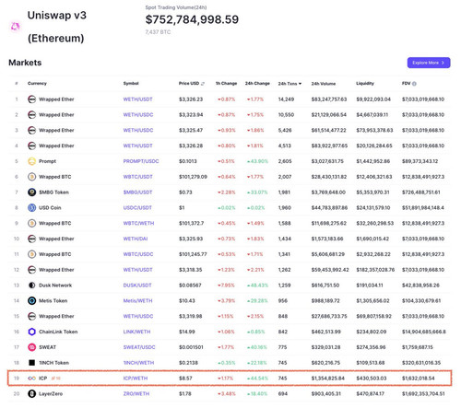This screenshot has height=408, width=461.
Task: Click the Prompt coin icon
Action: click(x=31, y=161)
